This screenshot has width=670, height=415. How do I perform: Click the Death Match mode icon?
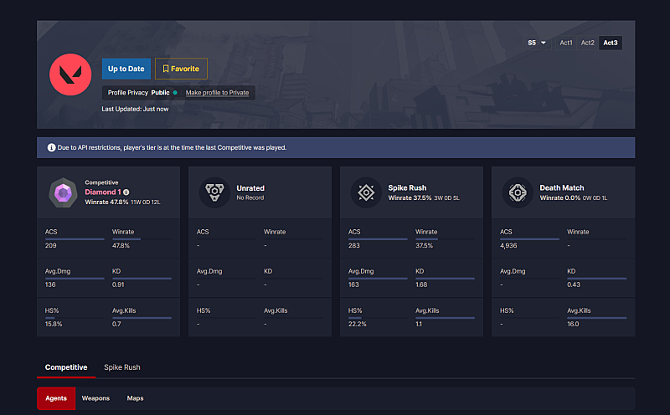point(518,192)
